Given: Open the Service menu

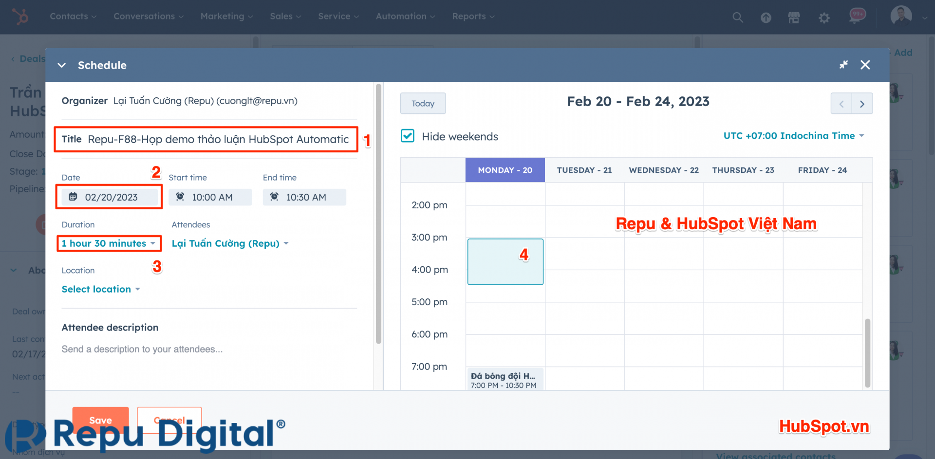Looking at the screenshot, I should click(338, 16).
